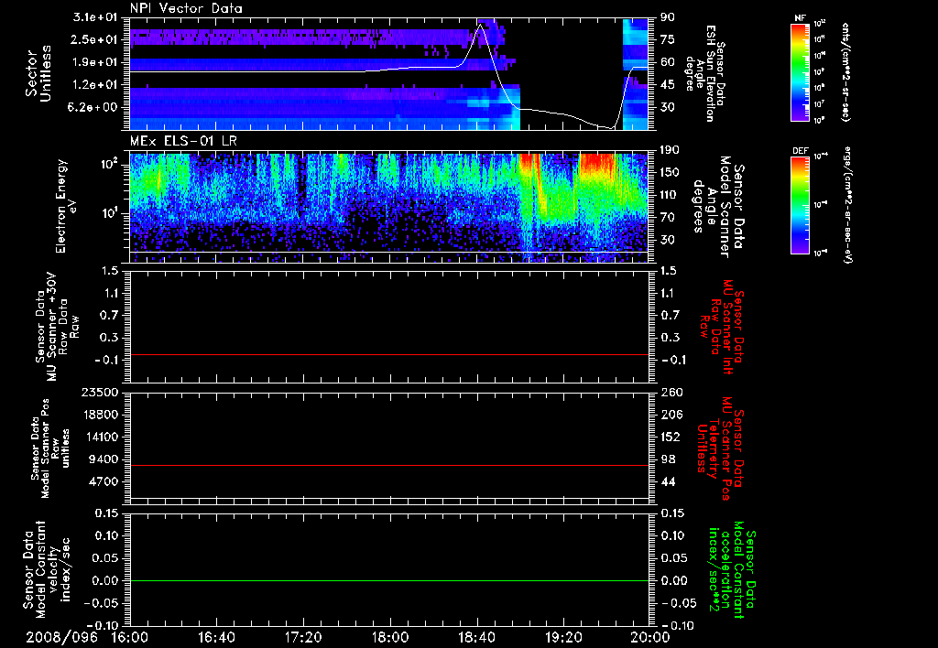
Task: Click the 'NPI Vector Data' panel title
Action: pos(186,8)
